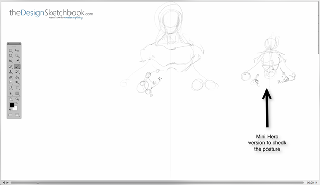Screen dimensions: 320x185
Task: Change screen mode button
Action: 17,115
